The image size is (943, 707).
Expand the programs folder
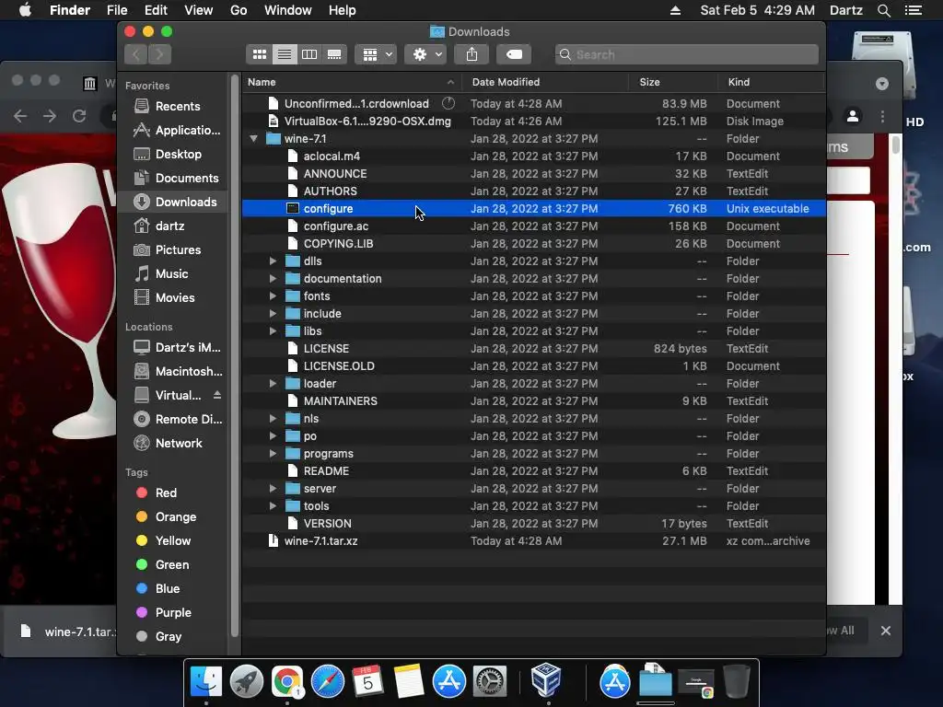(x=273, y=454)
